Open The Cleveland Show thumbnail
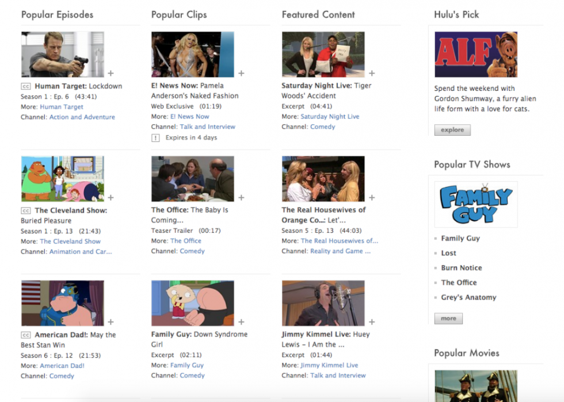The height and width of the screenshot is (402, 564). click(63, 179)
